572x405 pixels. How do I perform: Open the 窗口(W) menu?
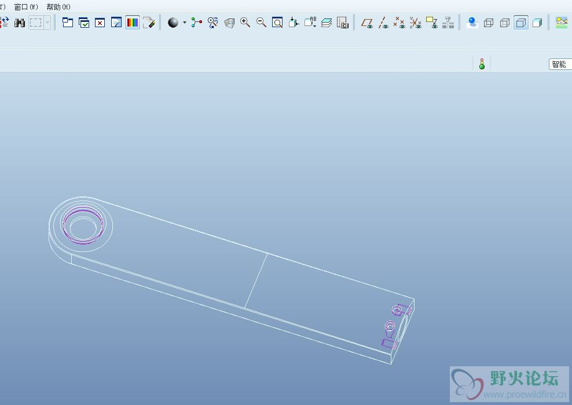pos(26,7)
